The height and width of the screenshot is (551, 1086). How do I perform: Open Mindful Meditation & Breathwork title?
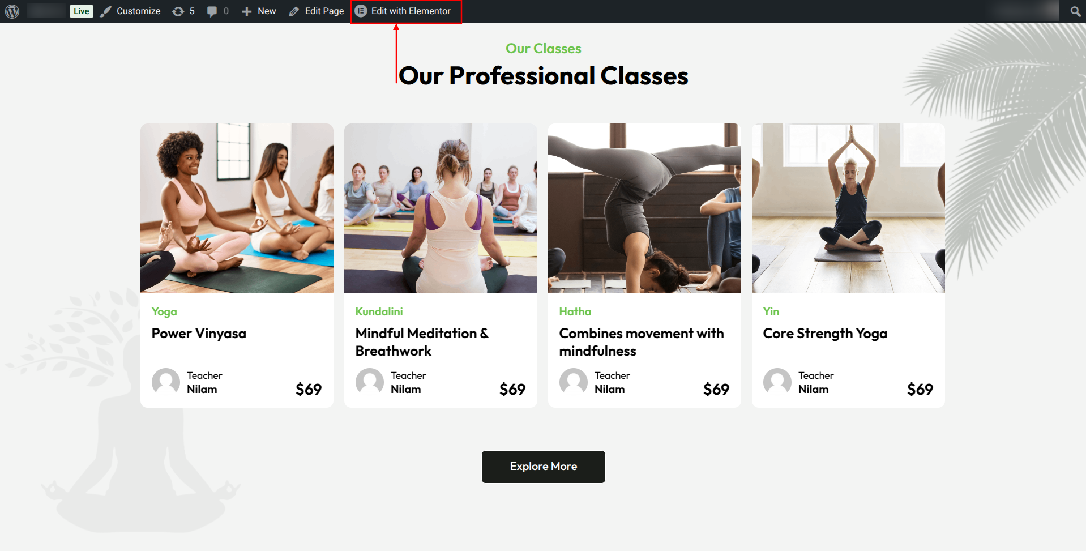[422, 342]
